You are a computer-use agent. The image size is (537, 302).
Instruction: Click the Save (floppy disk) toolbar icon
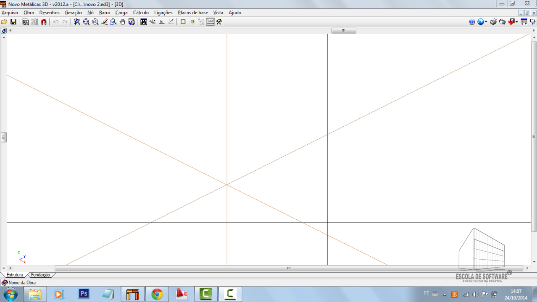coord(13,22)
